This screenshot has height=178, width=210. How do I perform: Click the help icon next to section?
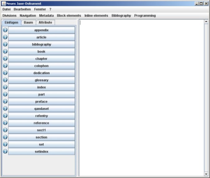point(5,137)
